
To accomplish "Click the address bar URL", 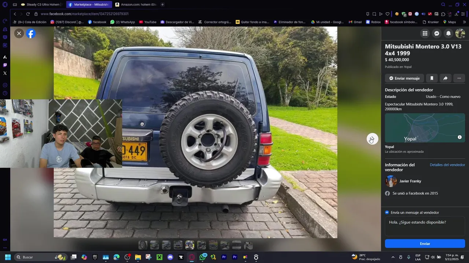I will point(85,14).
